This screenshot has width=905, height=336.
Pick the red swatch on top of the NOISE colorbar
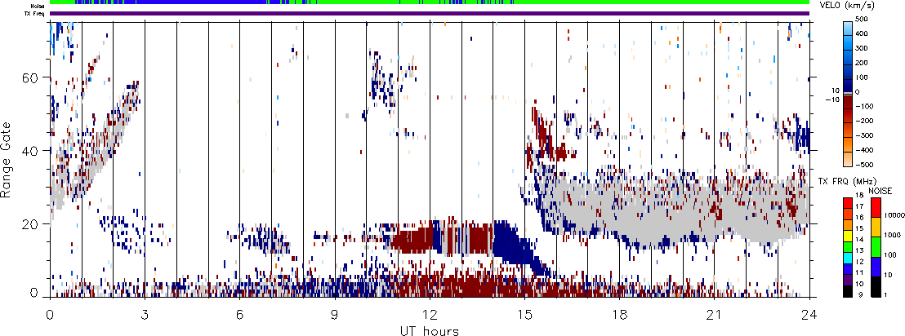[x=876, y=207]
